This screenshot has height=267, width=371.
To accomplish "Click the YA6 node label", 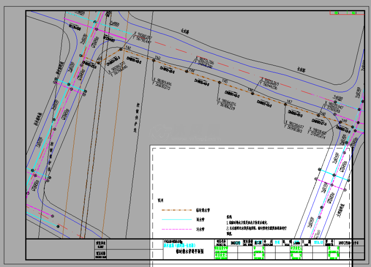I will (250, 90).
